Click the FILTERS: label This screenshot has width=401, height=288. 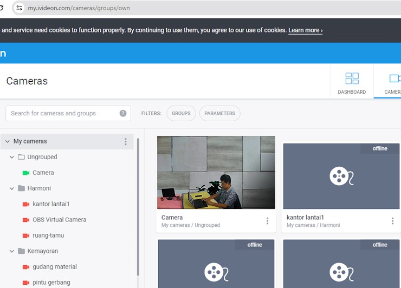pos(151,113)
